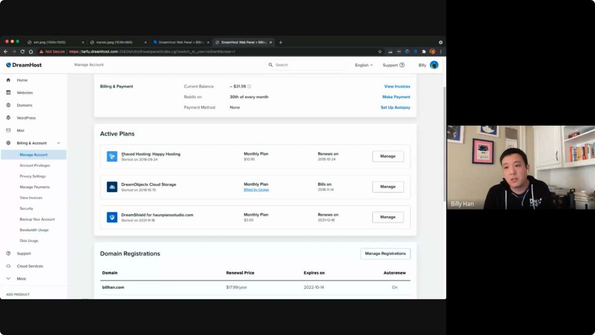Select Manage Payments in the sidebar
The width and height of the screenshot is (595, 335).
[35, 187]
